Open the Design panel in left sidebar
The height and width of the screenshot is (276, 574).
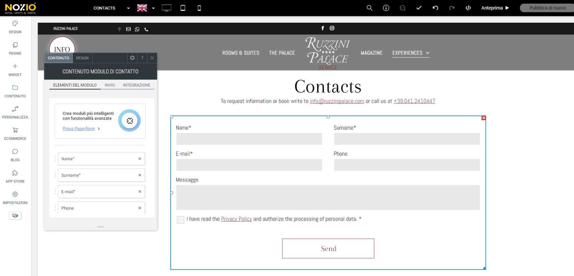15,27
